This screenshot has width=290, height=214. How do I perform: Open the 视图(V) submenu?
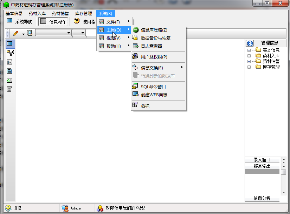(115, 38)
